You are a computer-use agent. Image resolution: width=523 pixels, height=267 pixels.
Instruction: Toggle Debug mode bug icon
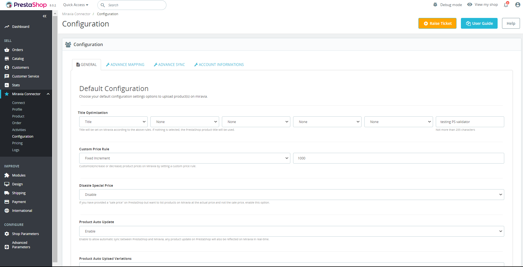(435, 5)
